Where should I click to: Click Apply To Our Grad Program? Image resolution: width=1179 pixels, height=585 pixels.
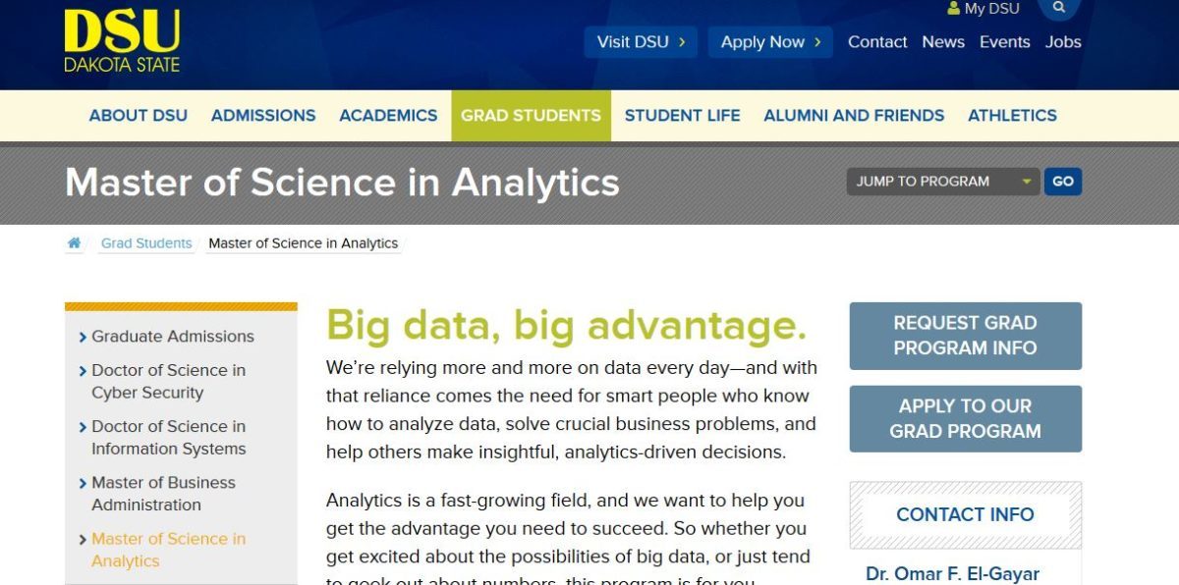(965, 419)
